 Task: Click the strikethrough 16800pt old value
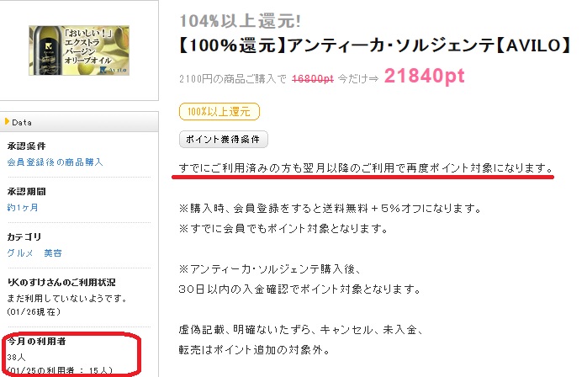tap(313, 79)
